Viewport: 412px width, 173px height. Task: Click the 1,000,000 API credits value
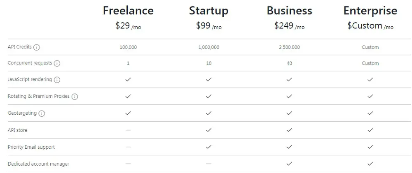tap(208, 47)
